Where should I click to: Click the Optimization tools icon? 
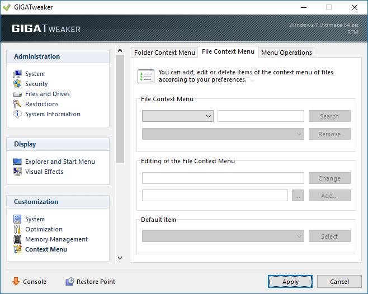17,229
